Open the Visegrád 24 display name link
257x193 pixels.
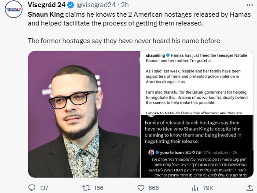tap(47, 5)
